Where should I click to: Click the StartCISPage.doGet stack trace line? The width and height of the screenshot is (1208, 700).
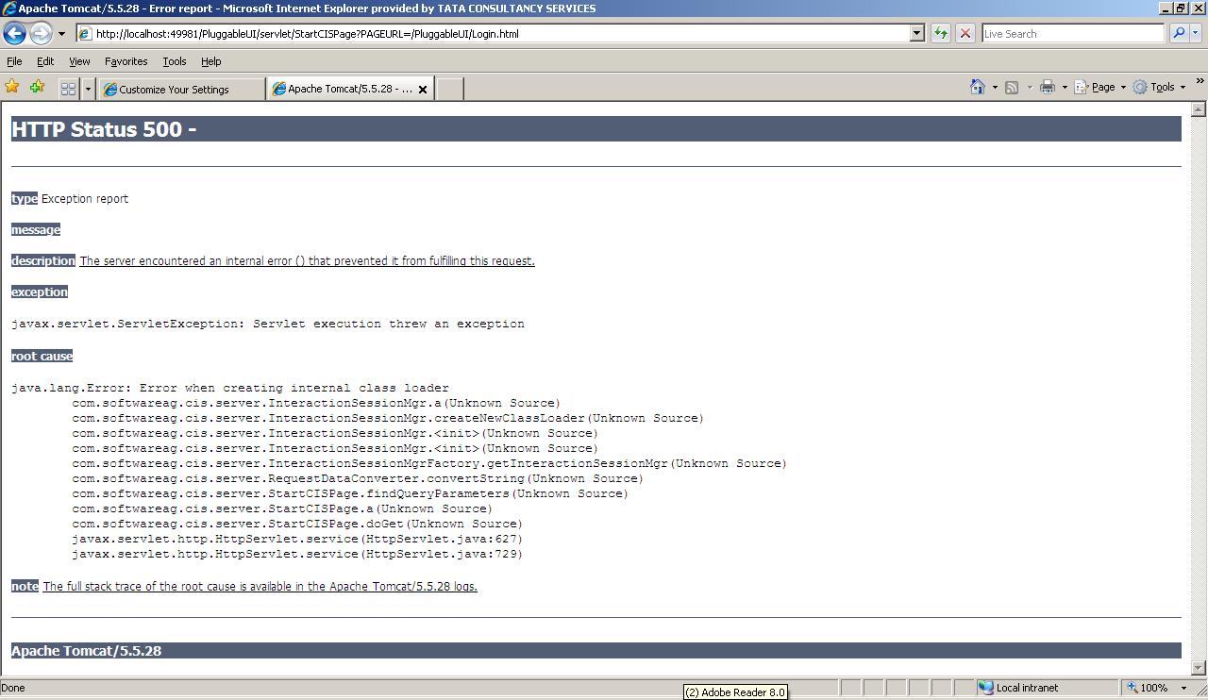click(297, 524)
